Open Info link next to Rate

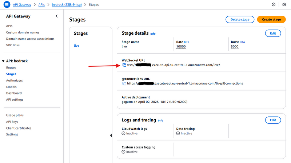point(186,42)
